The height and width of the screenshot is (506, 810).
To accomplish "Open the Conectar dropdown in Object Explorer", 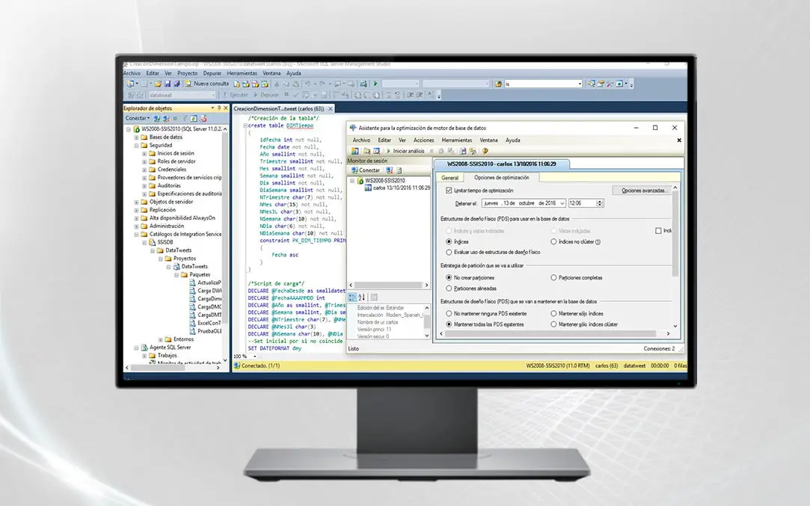I will [138, 118].
